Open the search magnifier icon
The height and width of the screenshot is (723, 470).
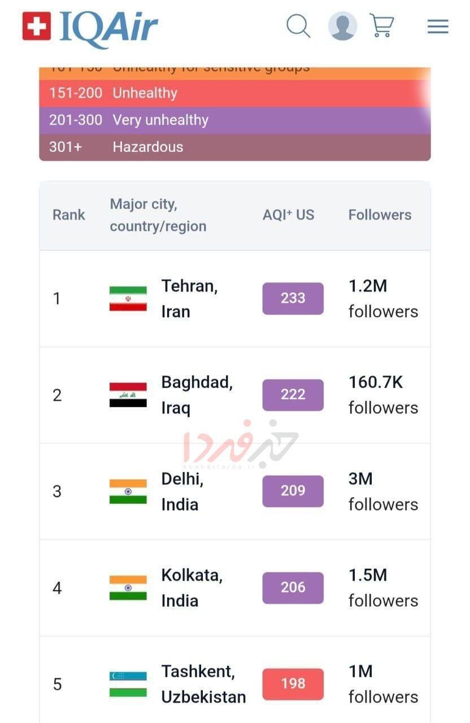pyautogui.click(x=298, y=26)
